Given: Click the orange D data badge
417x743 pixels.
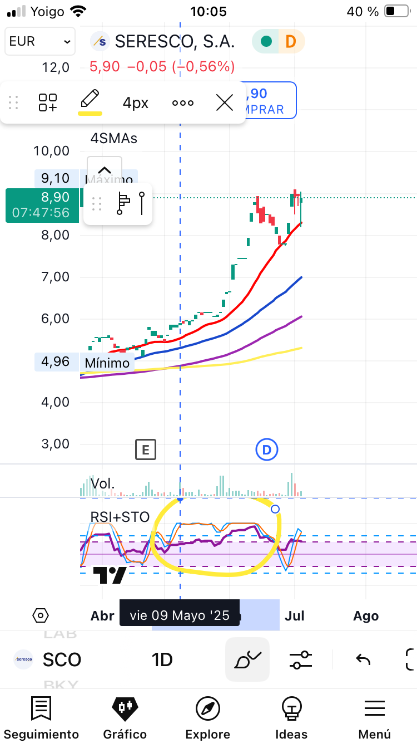Looking at the screenshot, I should [290, 41].
